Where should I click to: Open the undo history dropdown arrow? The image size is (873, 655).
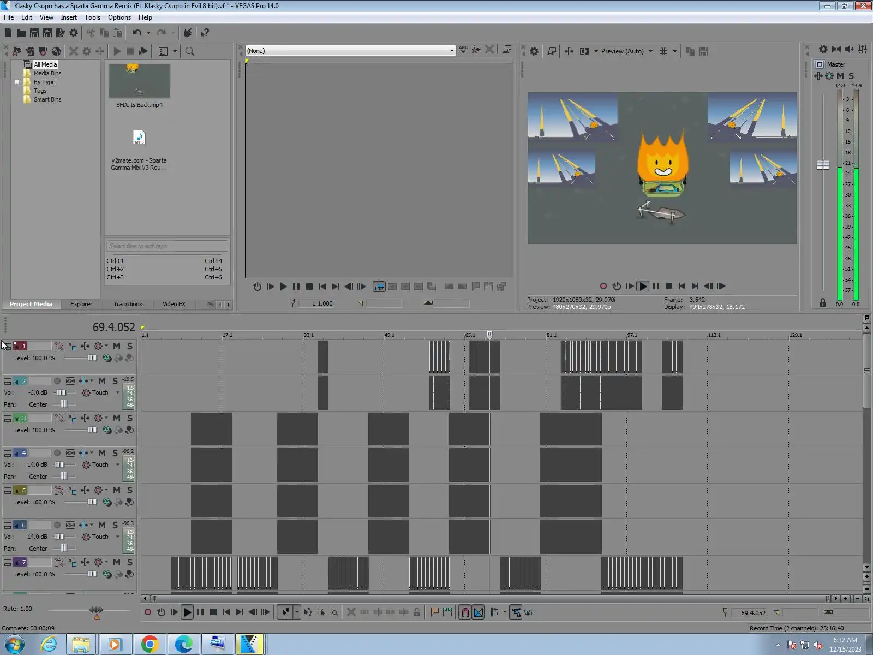pos(148,33)
